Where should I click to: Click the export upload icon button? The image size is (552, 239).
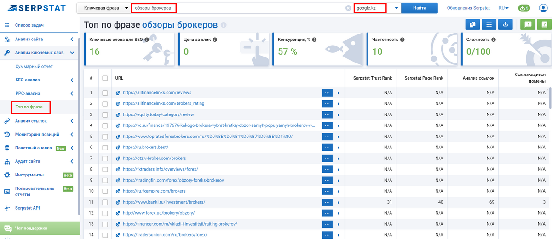pos(506,25)
